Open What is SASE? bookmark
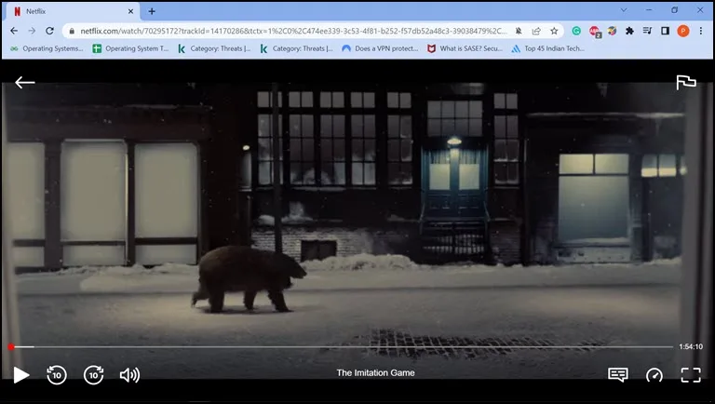715x404 pixels. [x=465, y=48]
